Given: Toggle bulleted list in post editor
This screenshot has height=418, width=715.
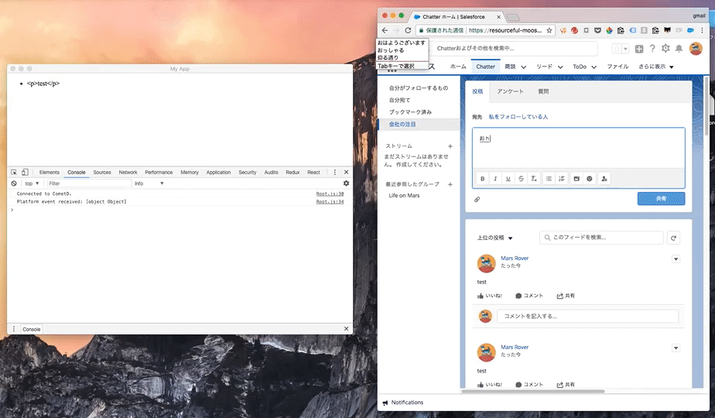Looking at the screenshot, I should click(x=549, y=179).
